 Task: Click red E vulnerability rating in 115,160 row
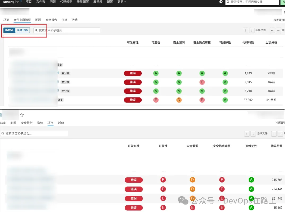tap(192, 208)
